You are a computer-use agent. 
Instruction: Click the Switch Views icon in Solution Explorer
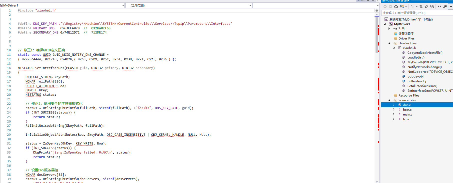tap(402, 6)
